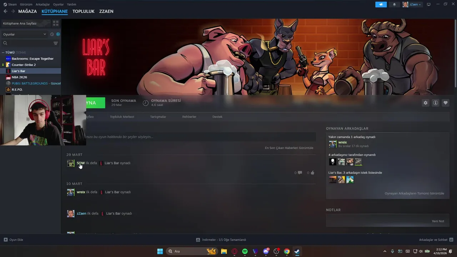Open the Yardım menu
The width and height of the screenshot is (457, 257).
tap(71, 4)
